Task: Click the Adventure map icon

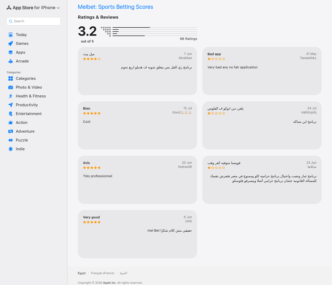Action: tap(11, 131)
